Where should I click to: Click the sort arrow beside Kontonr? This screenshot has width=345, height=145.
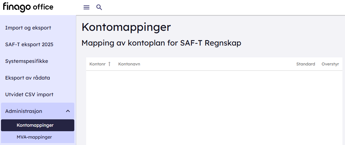click(109, 64)
